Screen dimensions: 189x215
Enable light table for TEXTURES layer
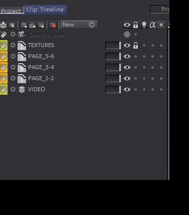click(144, 46)
